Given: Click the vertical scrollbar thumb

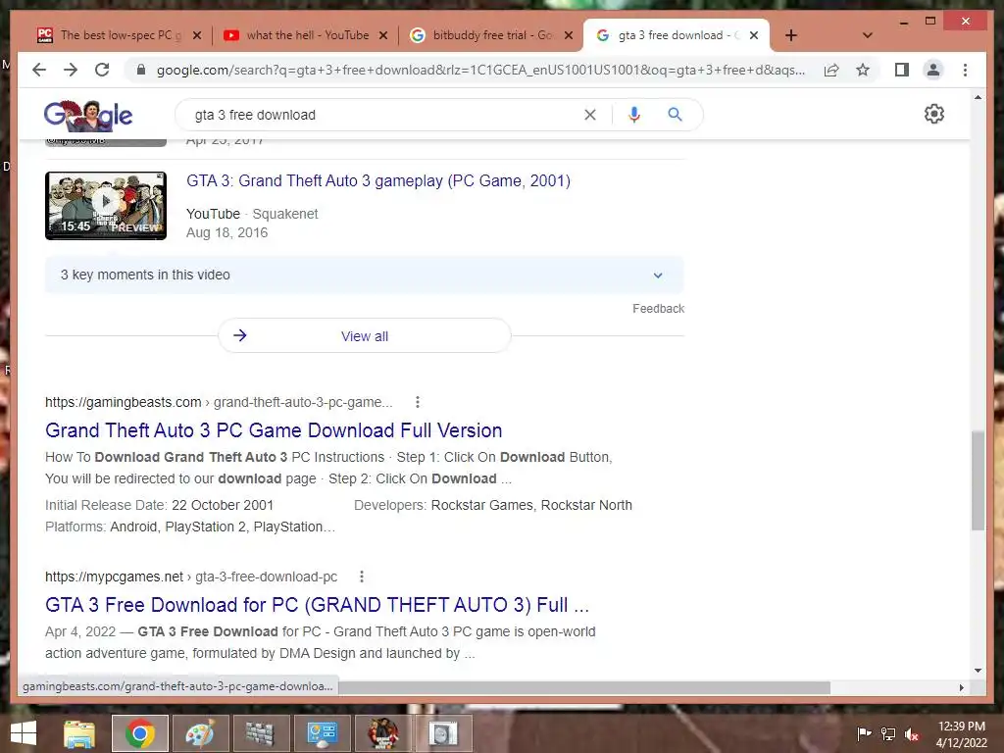Looking at the screenshot, I should [x=978, y=480].
